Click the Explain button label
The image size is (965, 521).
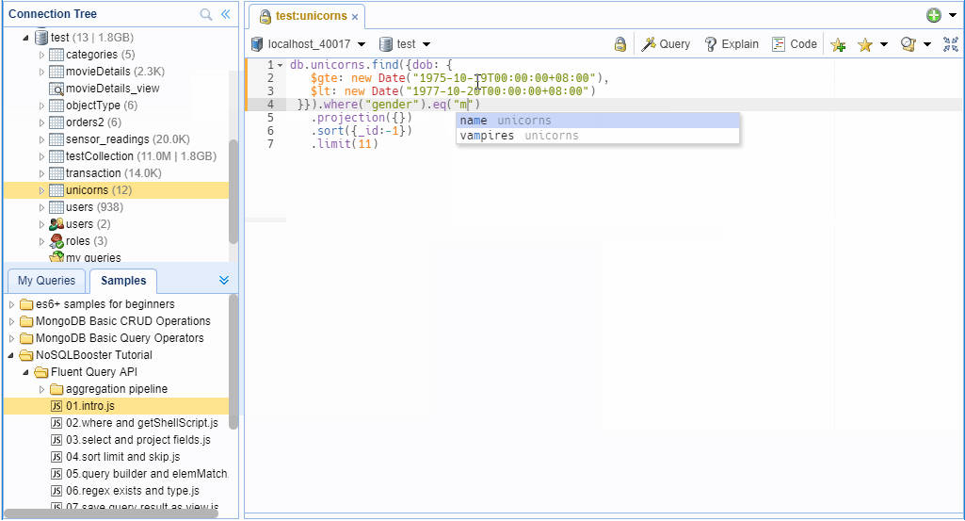[740, 44]
